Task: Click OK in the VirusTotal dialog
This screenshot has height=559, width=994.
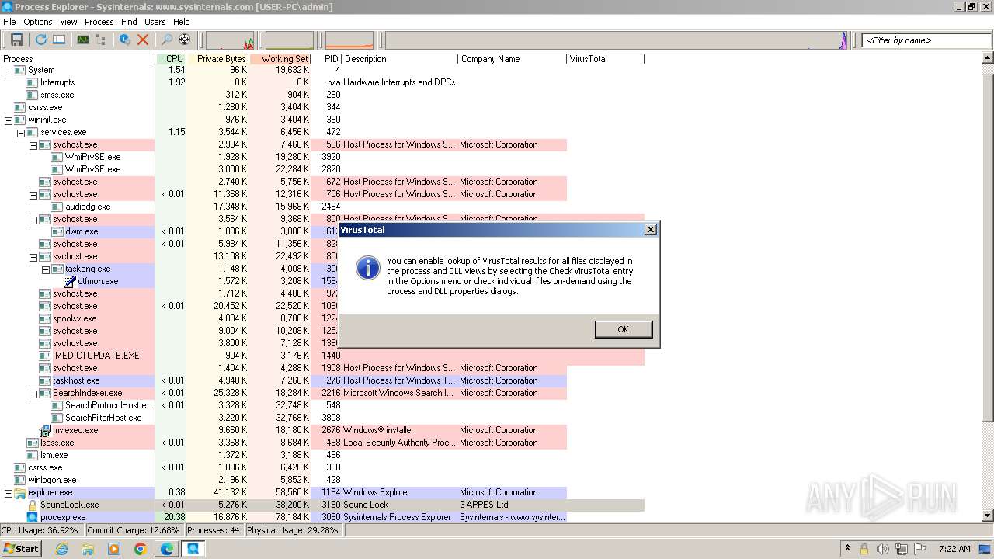Action: (x=623, y=329)
